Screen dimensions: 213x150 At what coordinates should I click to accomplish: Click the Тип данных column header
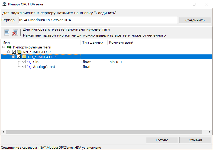click(94, 42)
